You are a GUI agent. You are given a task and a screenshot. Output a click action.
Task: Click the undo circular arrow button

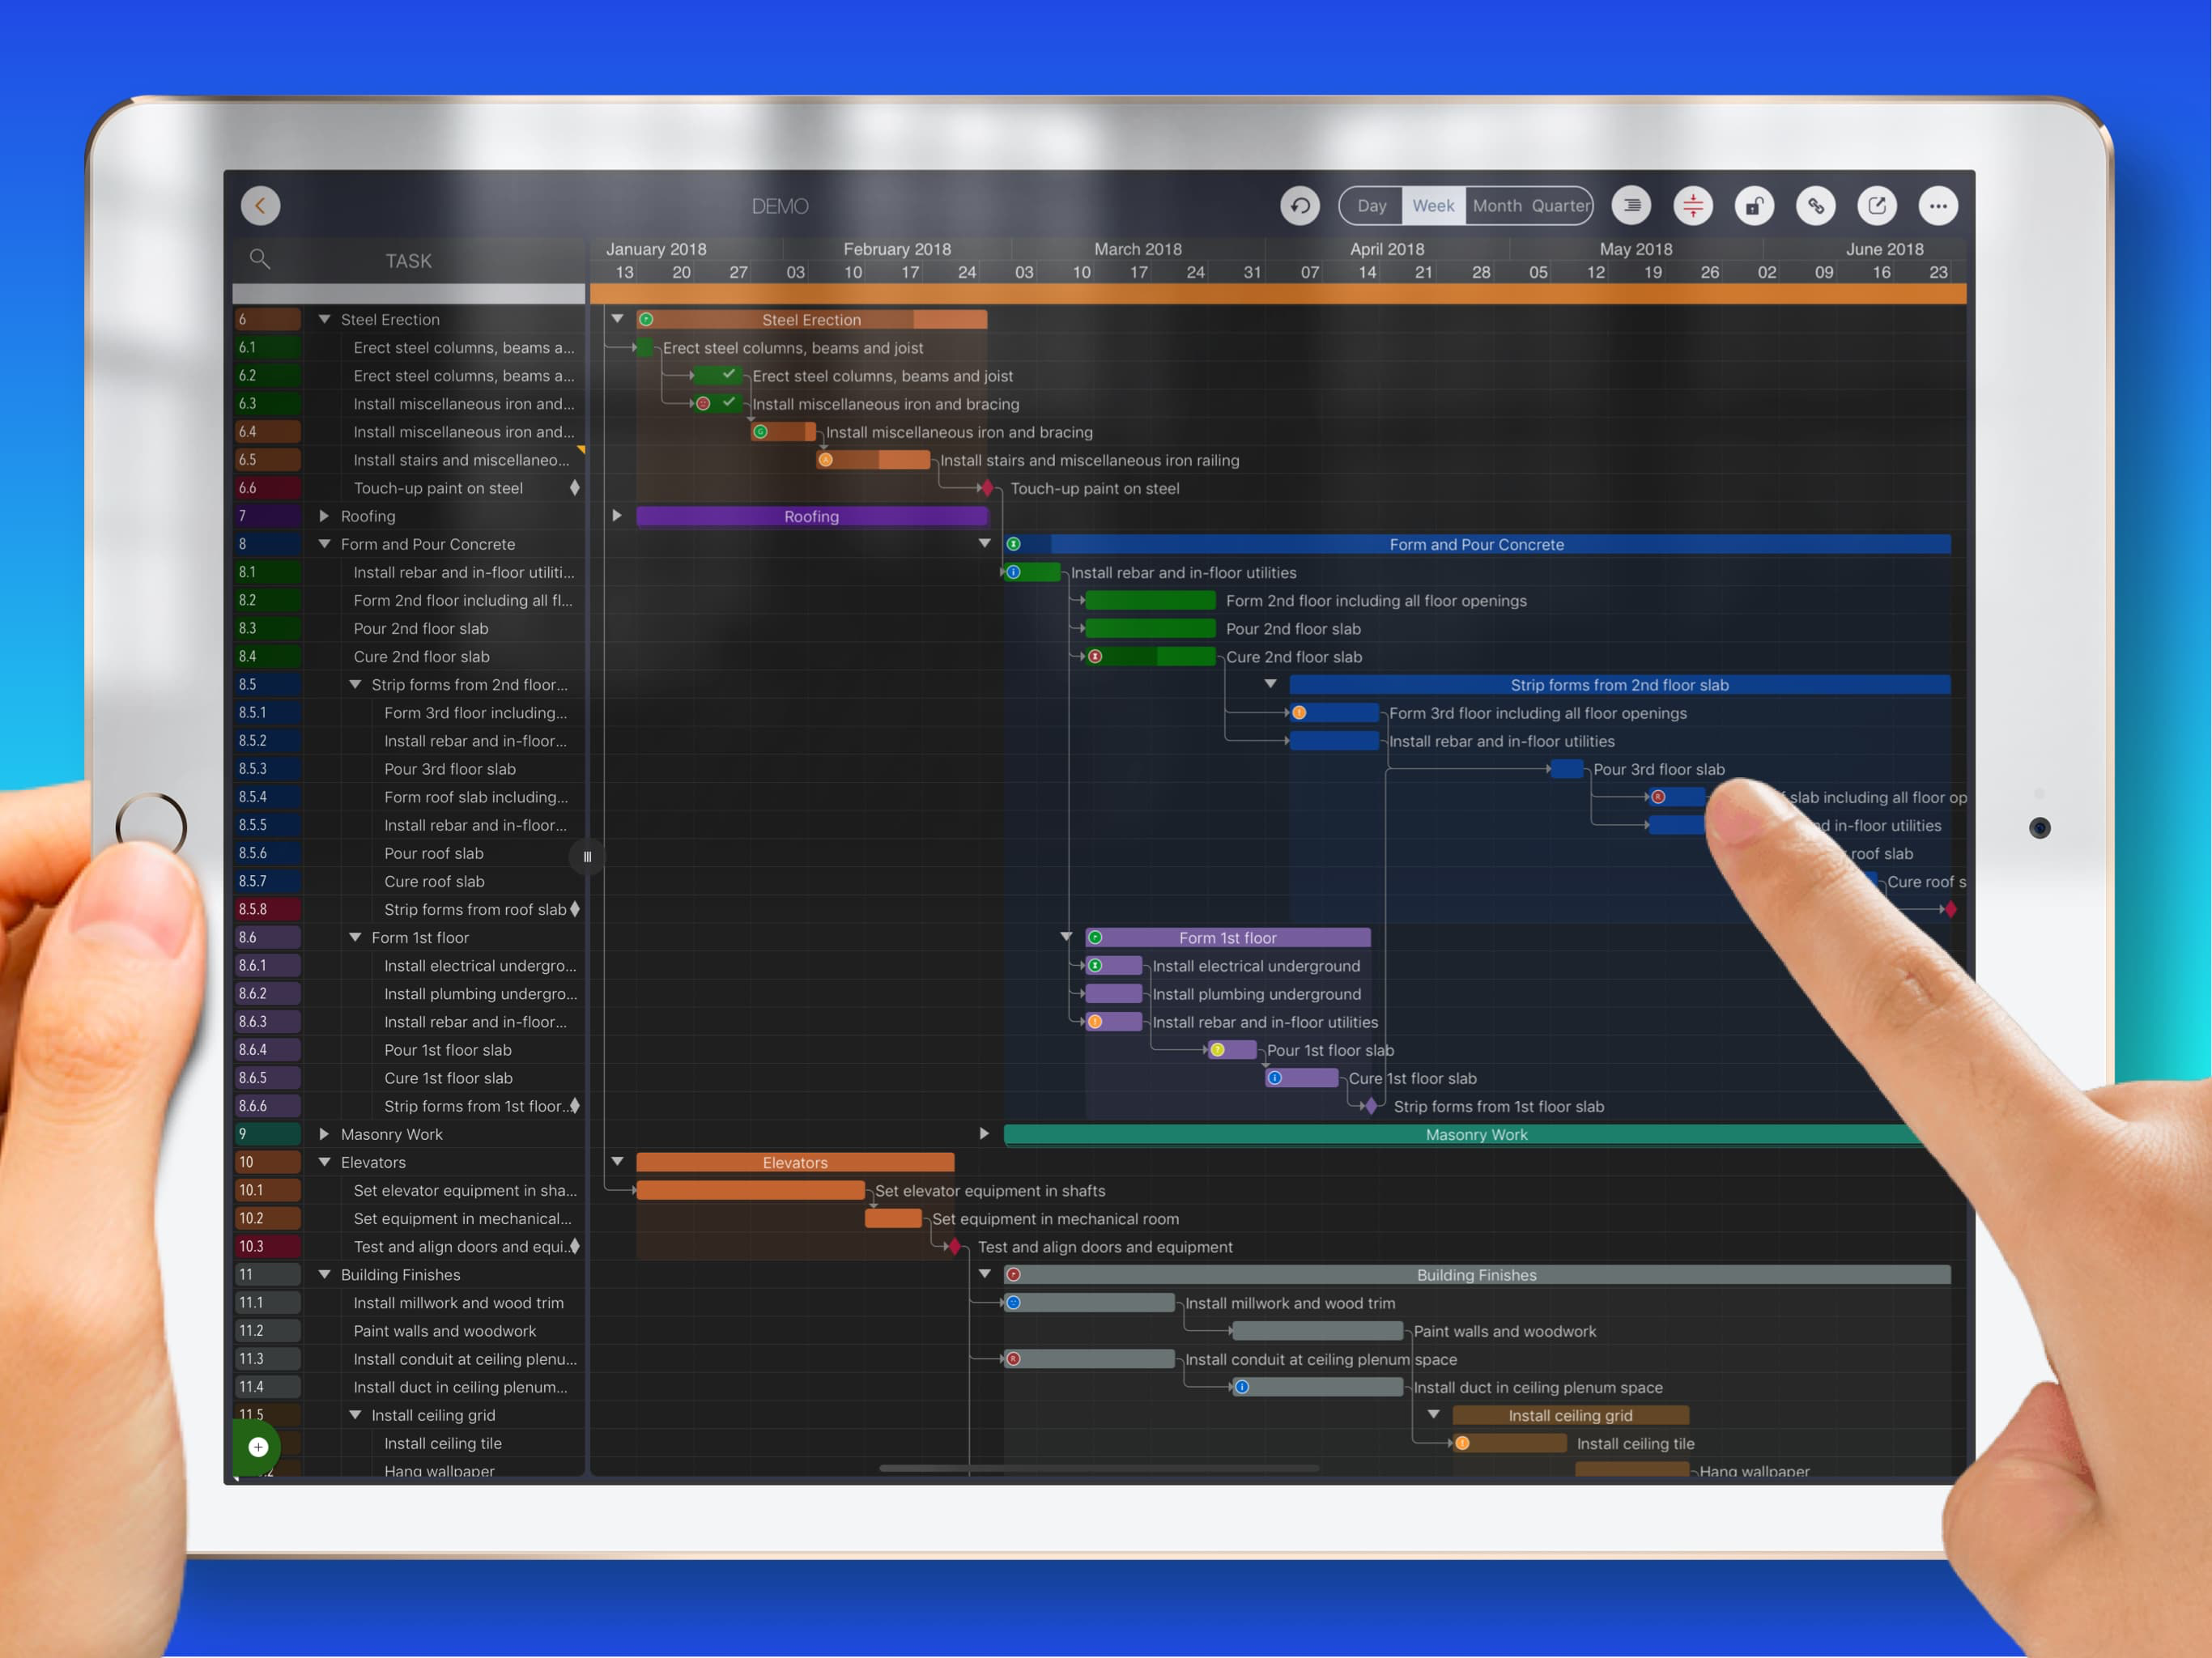1299,206
